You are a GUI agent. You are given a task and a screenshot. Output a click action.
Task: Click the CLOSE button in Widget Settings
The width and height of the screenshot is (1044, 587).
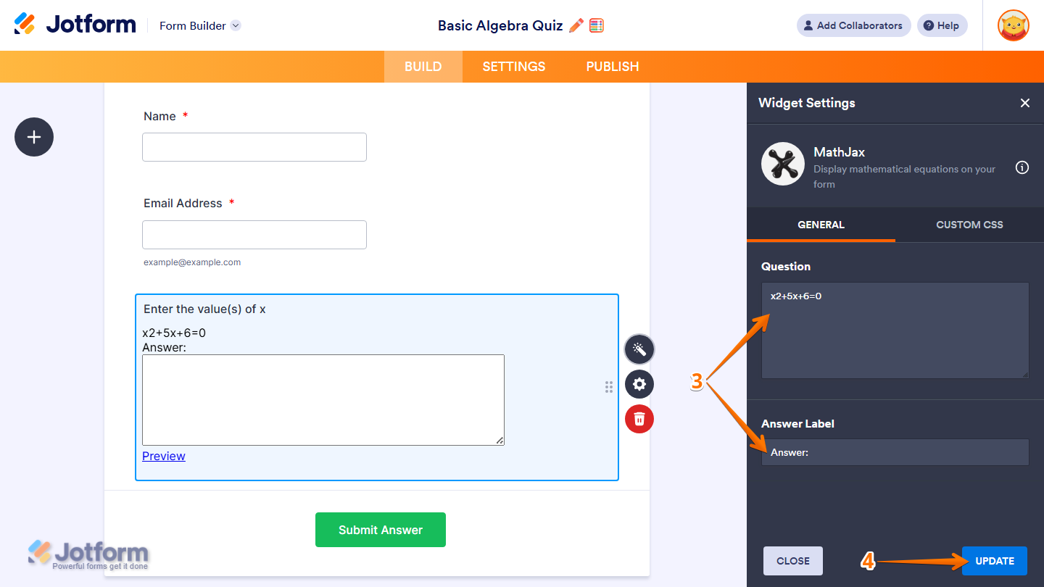(x=792, y=560)
